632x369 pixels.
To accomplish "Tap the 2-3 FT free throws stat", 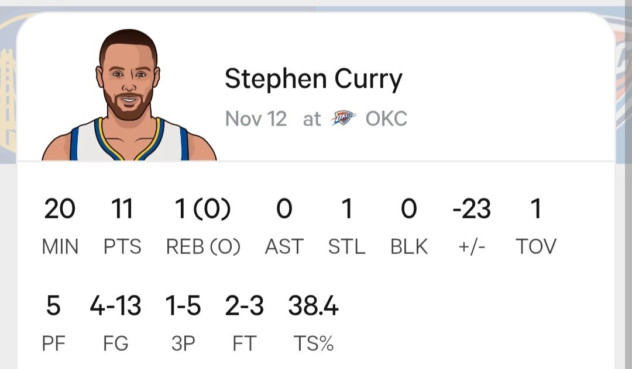I will (x=244, y=306).
